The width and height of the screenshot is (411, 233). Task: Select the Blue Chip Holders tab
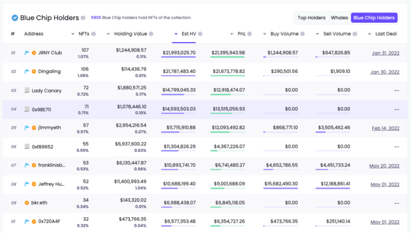tap(374, 18)
